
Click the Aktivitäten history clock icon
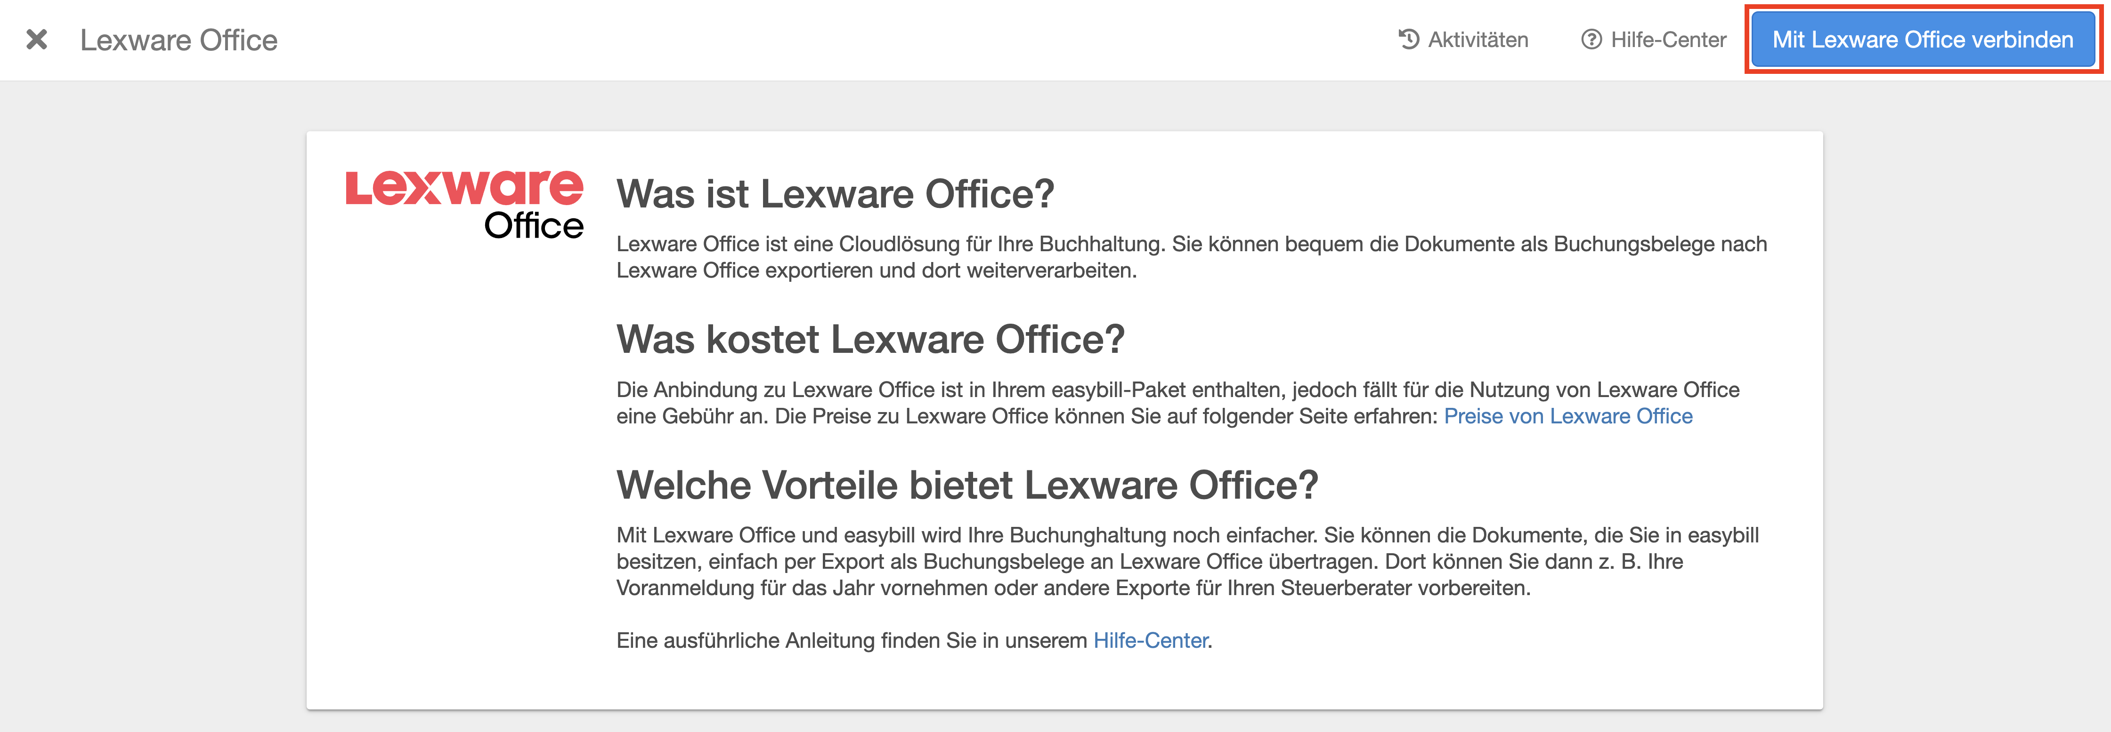click(1408, 40)
